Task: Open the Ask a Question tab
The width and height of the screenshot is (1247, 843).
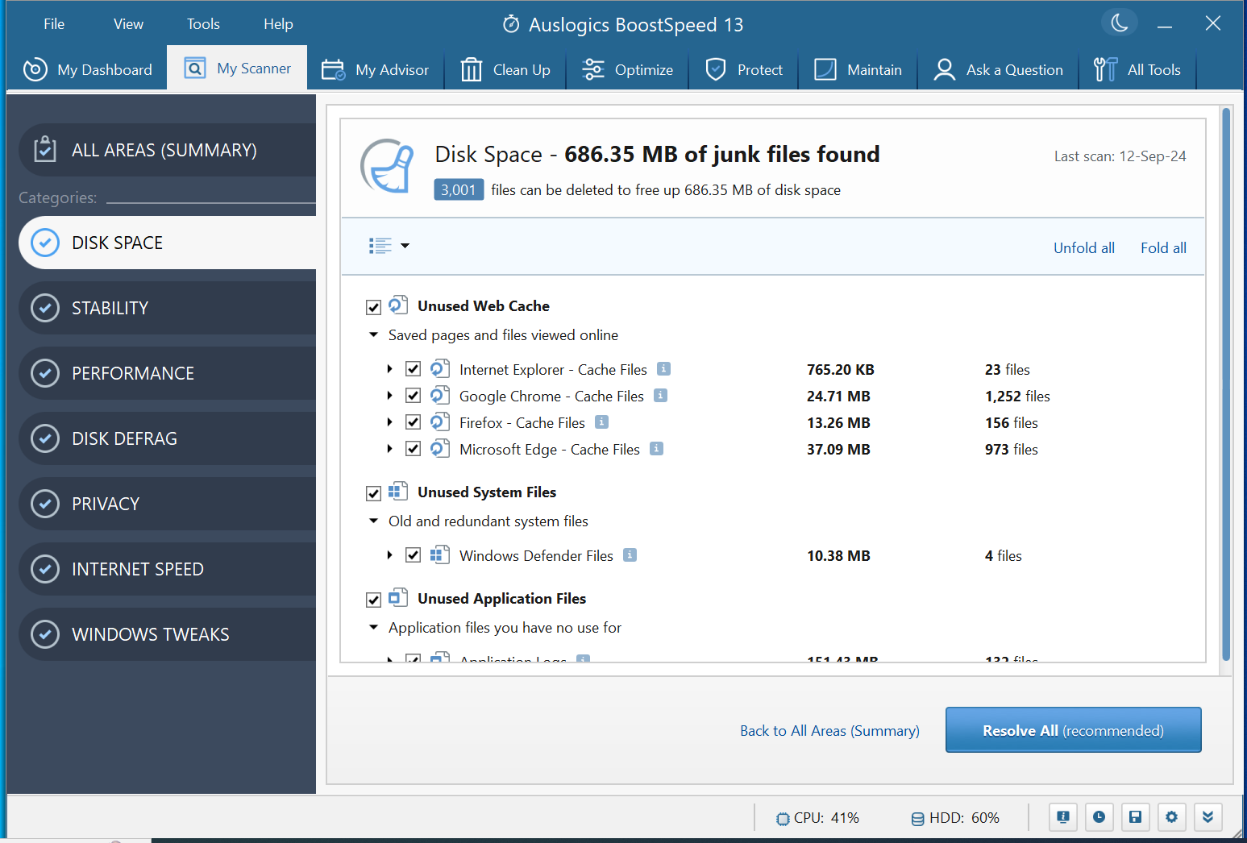Action: (x=998, y=69)
